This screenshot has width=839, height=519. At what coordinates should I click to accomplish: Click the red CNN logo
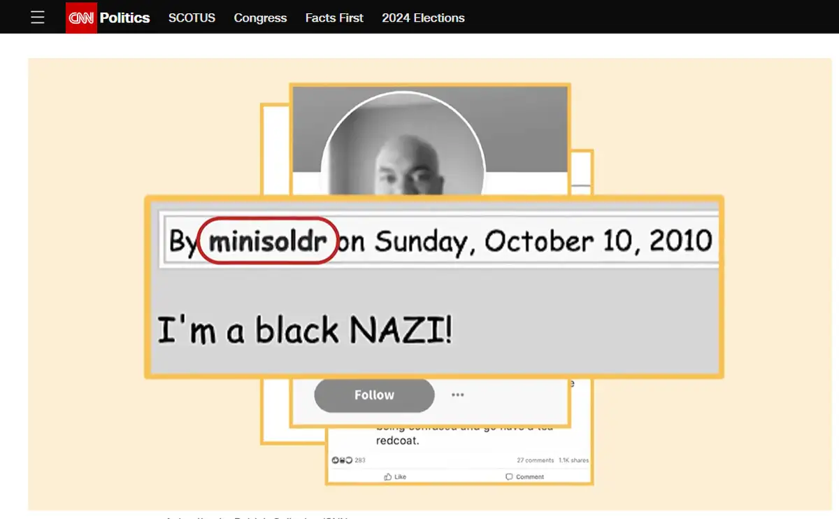coord(81,17)
